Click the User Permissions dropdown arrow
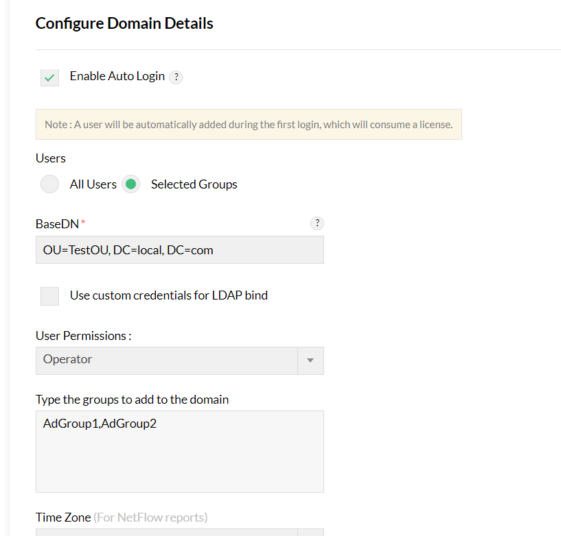The height and width of the screenshot is (536, 561). pos(310,360)
